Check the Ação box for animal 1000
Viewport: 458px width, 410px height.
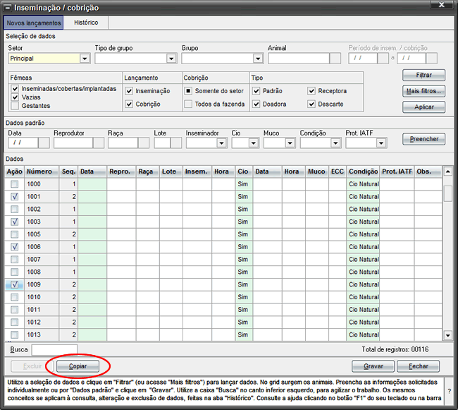pos(14,184)
